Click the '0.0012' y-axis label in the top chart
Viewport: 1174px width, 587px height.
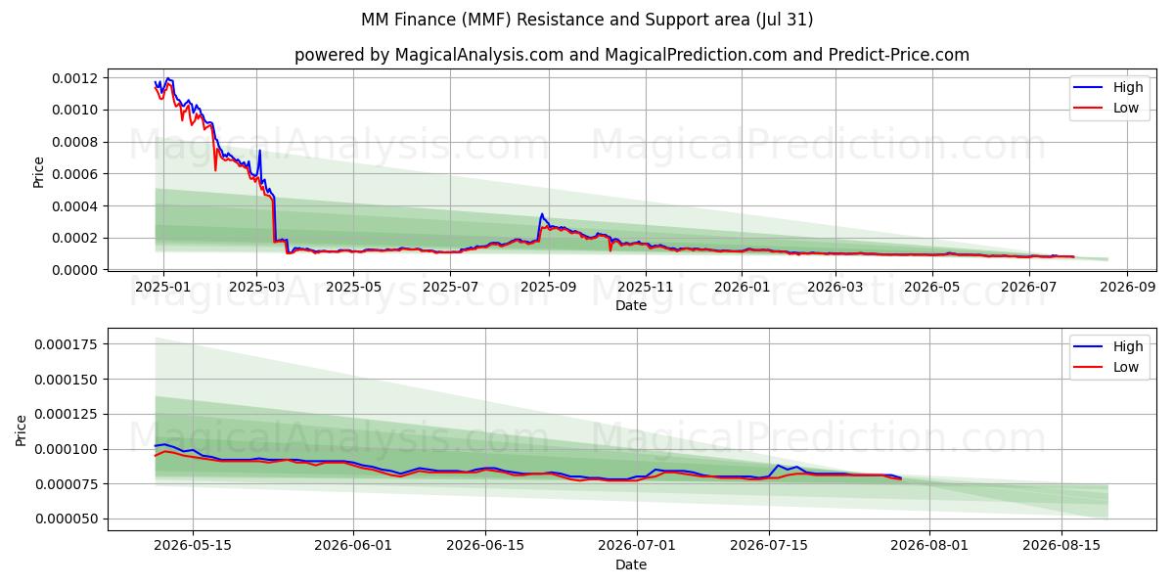pos(74,78)
